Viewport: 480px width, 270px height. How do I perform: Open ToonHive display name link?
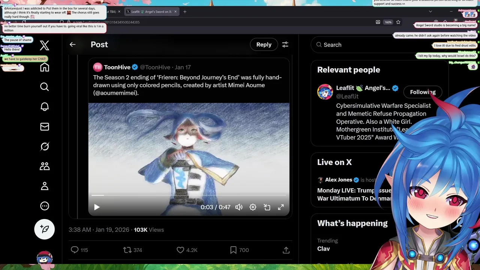point(117,67)
